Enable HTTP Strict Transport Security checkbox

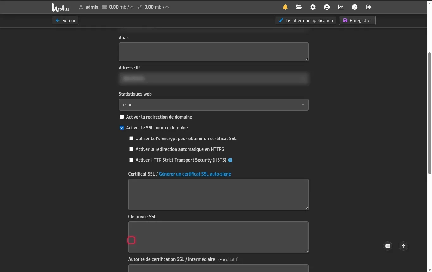click(x=131, y=160)
